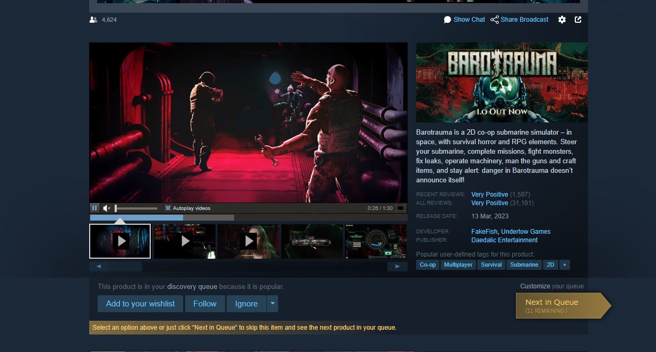Follow the game Barotrauma
Viewport: 656px width, 352px height.
[205, 304]
